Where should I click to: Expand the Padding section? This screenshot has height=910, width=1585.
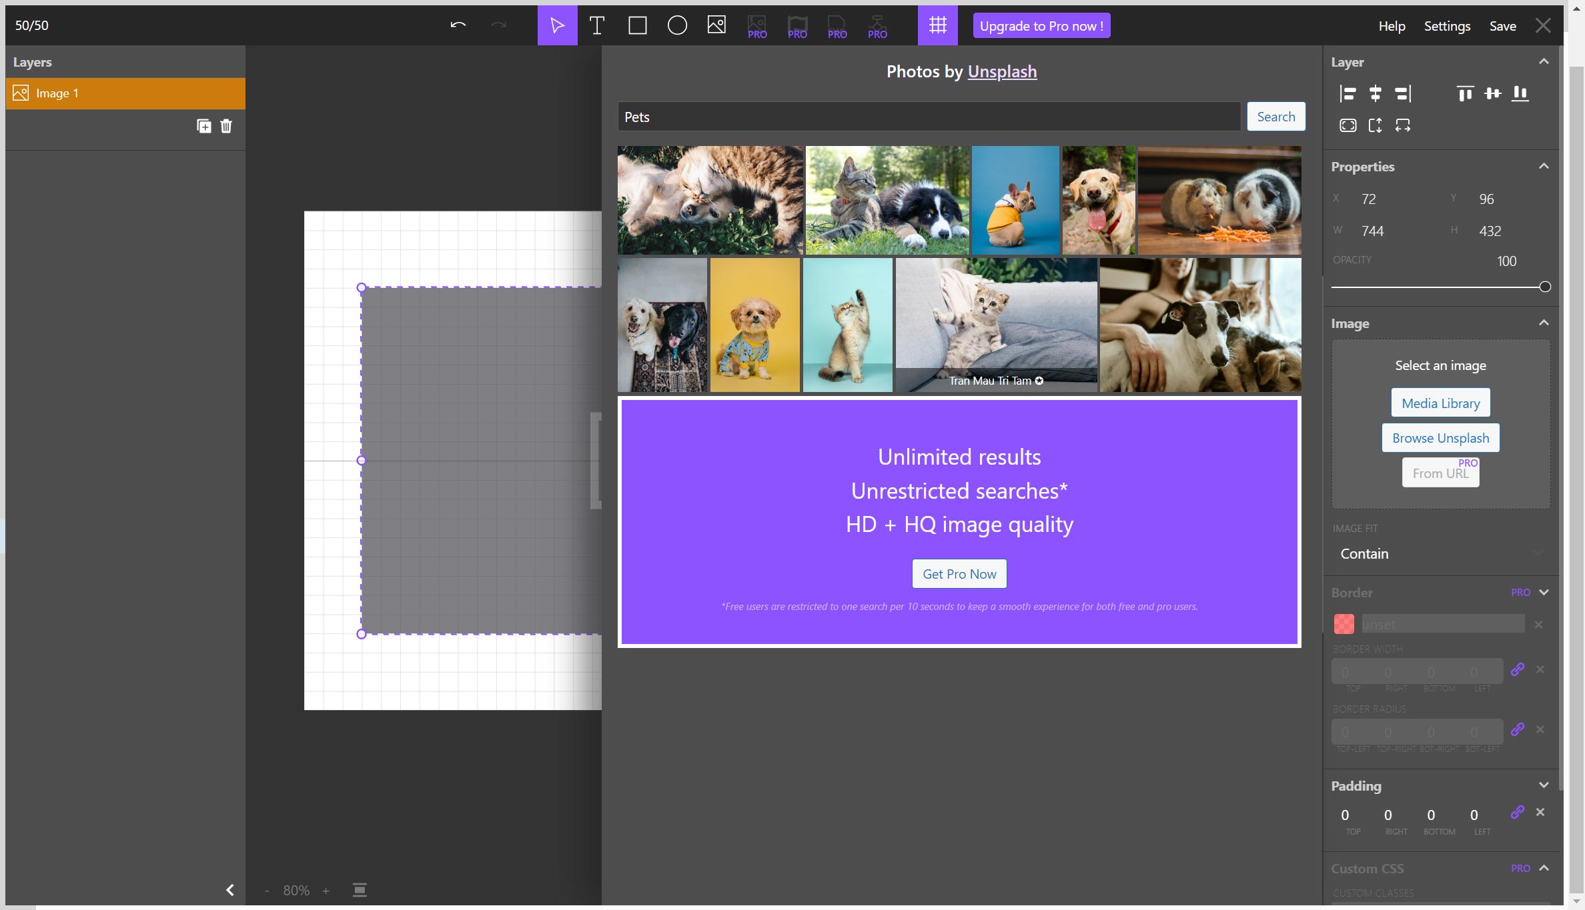point(1544,785)
